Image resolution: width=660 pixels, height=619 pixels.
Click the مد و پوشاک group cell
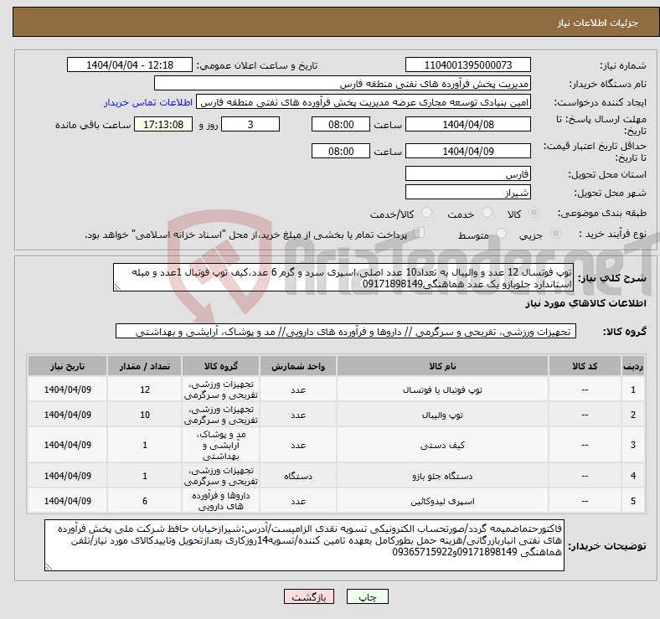pyautogui.click(x=221, y=445)
